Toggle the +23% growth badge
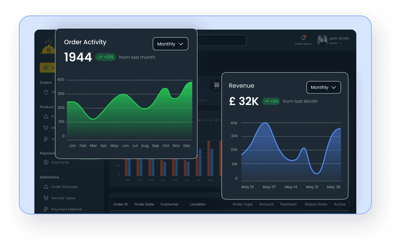The image size is (401, 247). click(106, 57)
